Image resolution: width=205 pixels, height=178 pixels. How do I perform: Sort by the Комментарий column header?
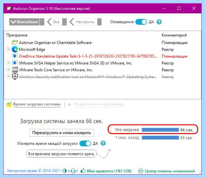coord(174,35)
